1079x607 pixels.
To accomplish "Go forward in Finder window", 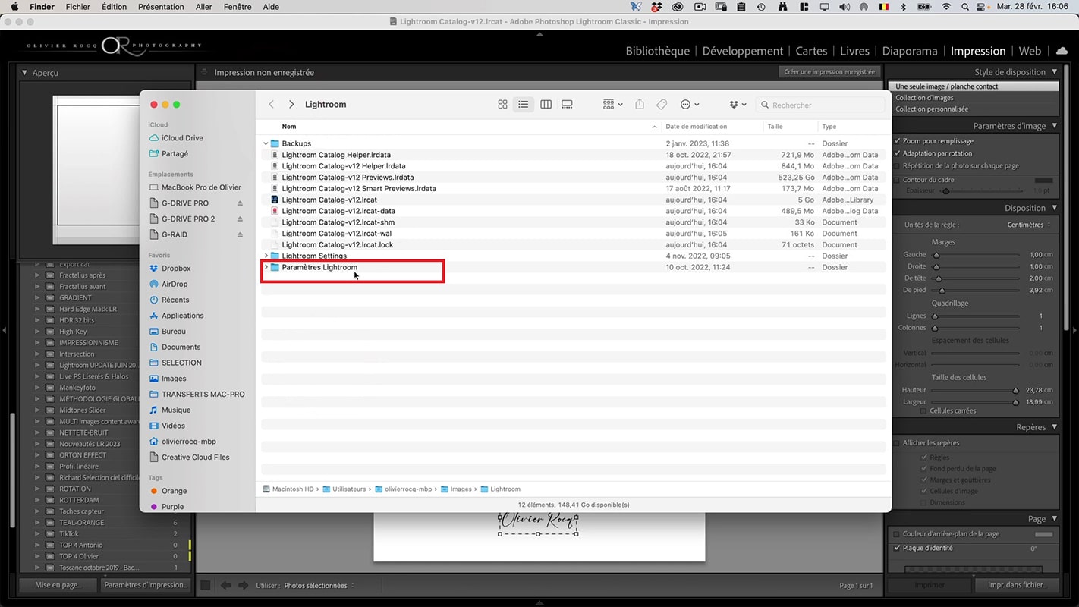I will point(291,105).
